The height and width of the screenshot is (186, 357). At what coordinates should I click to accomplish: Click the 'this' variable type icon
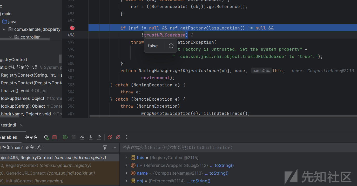[133, 158]
